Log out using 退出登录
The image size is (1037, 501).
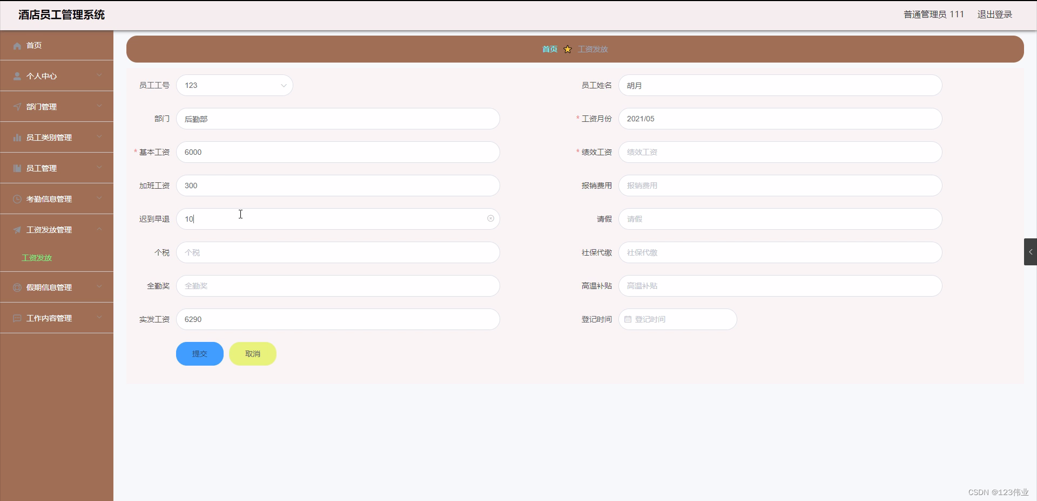click(x=995, y=14)
